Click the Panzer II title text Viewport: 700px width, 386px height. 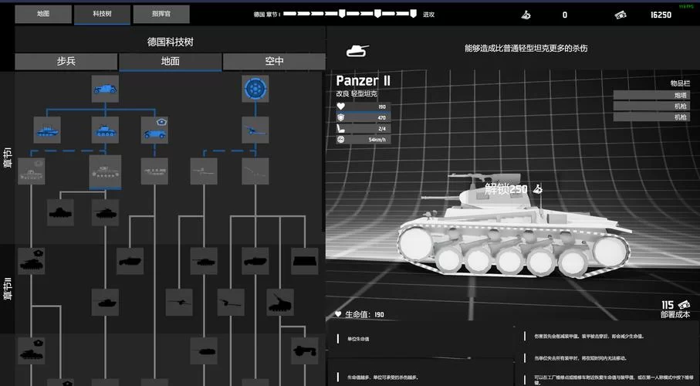[x=363, y=81]
